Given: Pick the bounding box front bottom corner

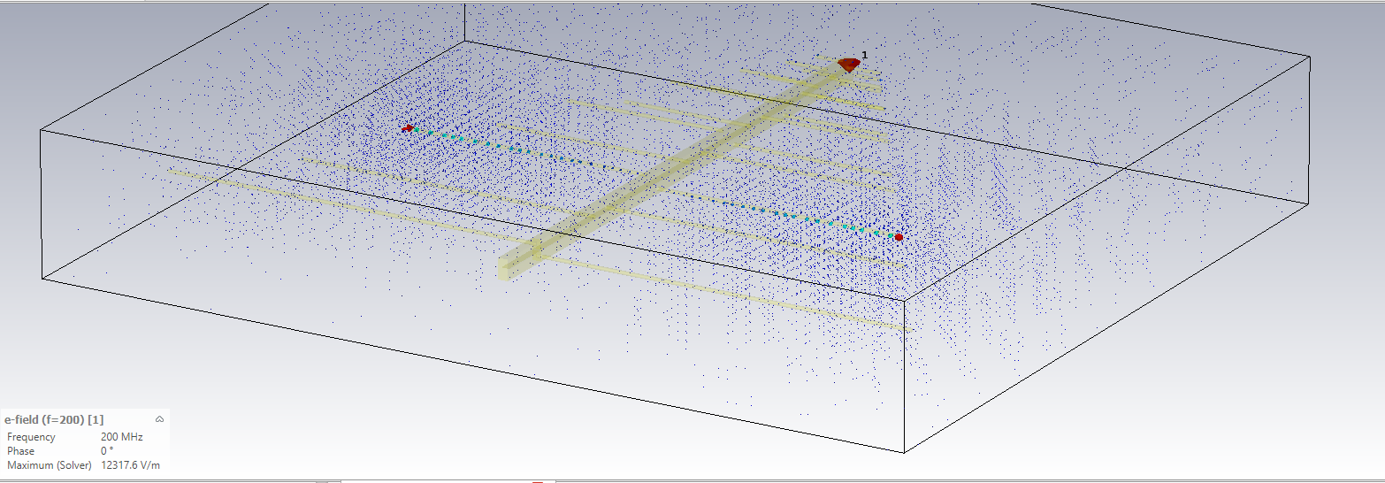Looking at the screenshot, I should coord(905,453).
